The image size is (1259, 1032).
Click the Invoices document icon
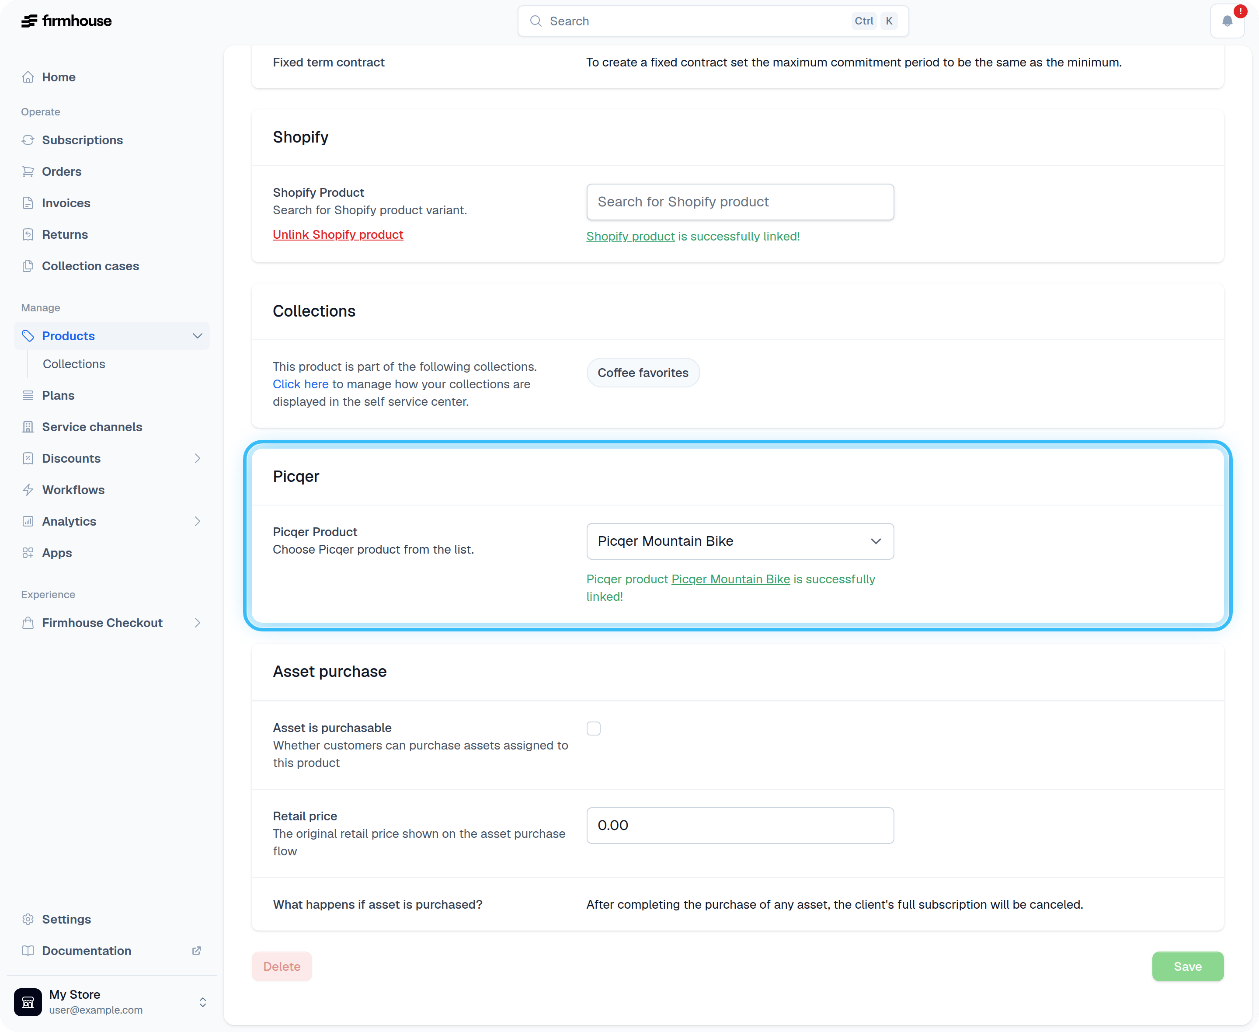click(28, 203)
